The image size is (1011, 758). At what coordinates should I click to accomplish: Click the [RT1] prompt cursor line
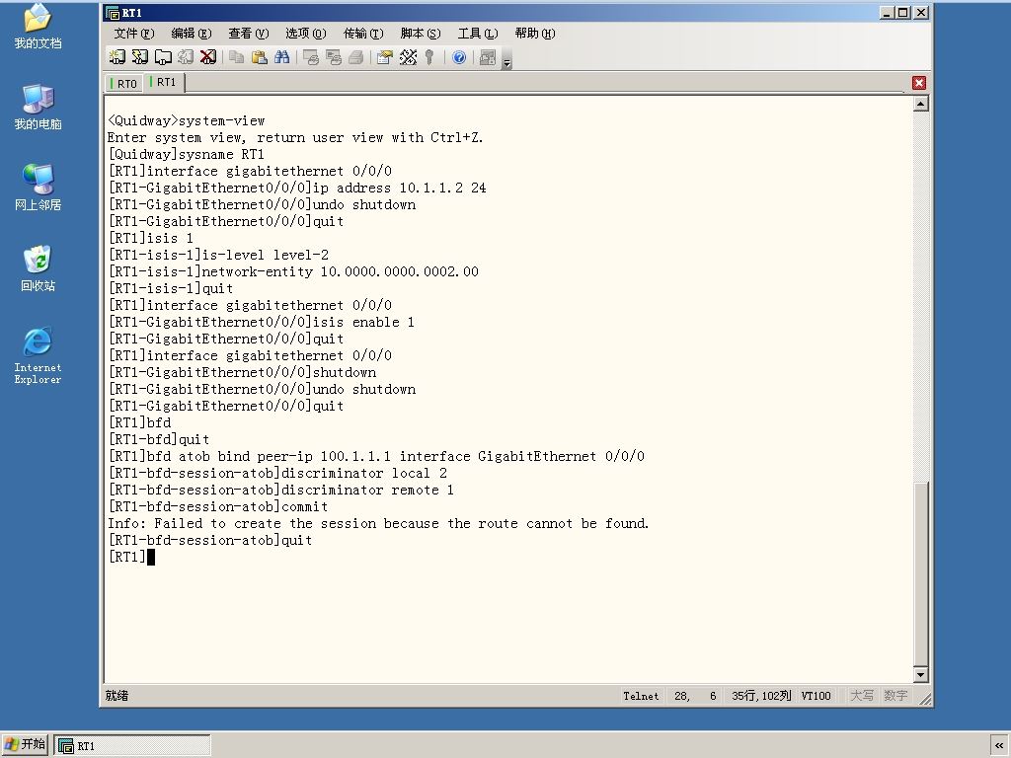coord(131,557)
